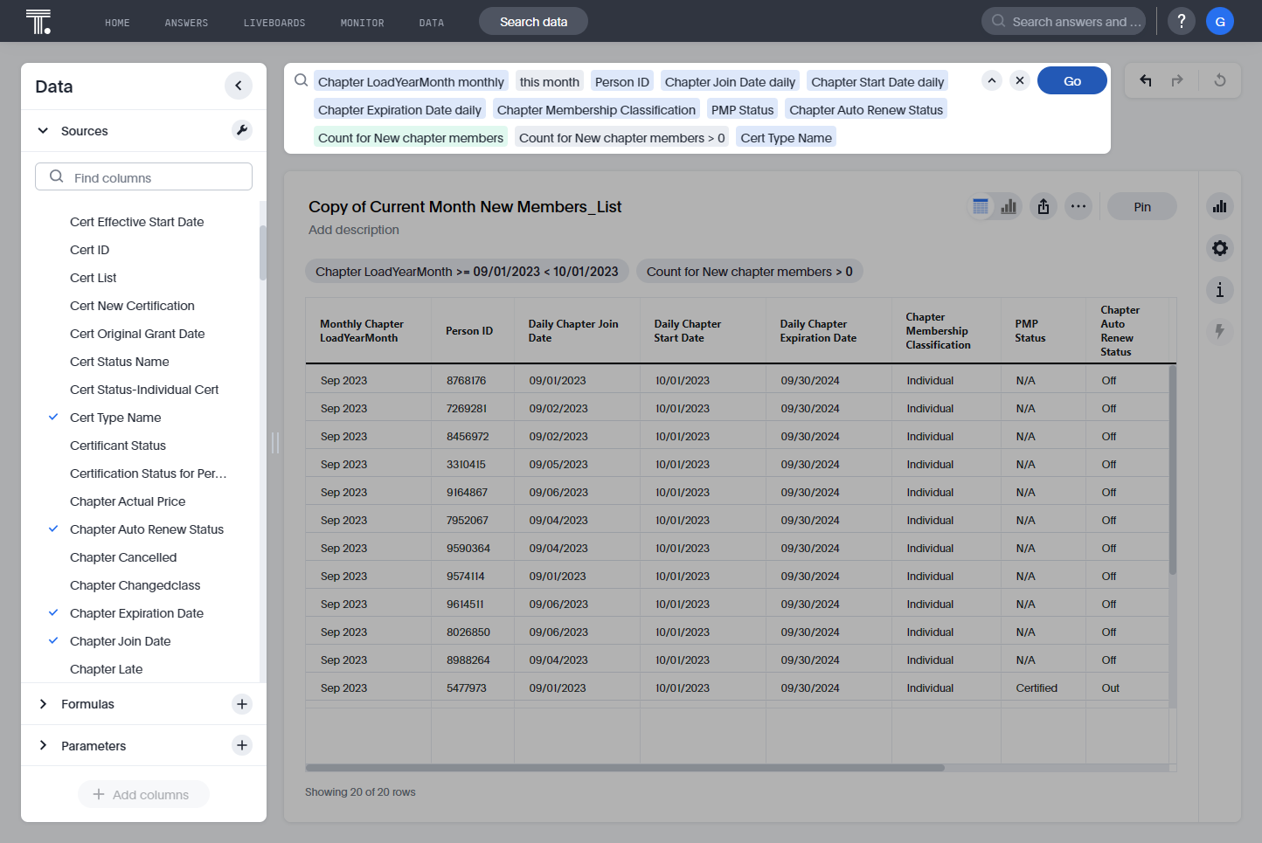1262x843 pixels.
Task: Collapse the search bar with up caret
Action: click(x=992, y=80)
